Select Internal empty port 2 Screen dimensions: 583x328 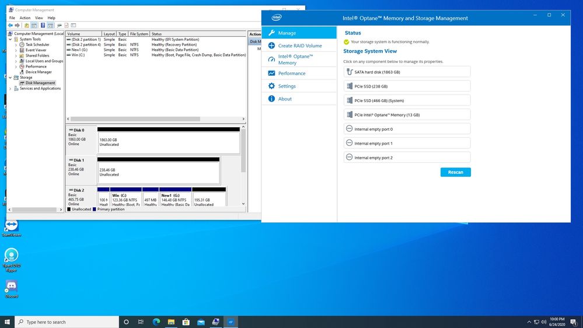coord(407,158)
